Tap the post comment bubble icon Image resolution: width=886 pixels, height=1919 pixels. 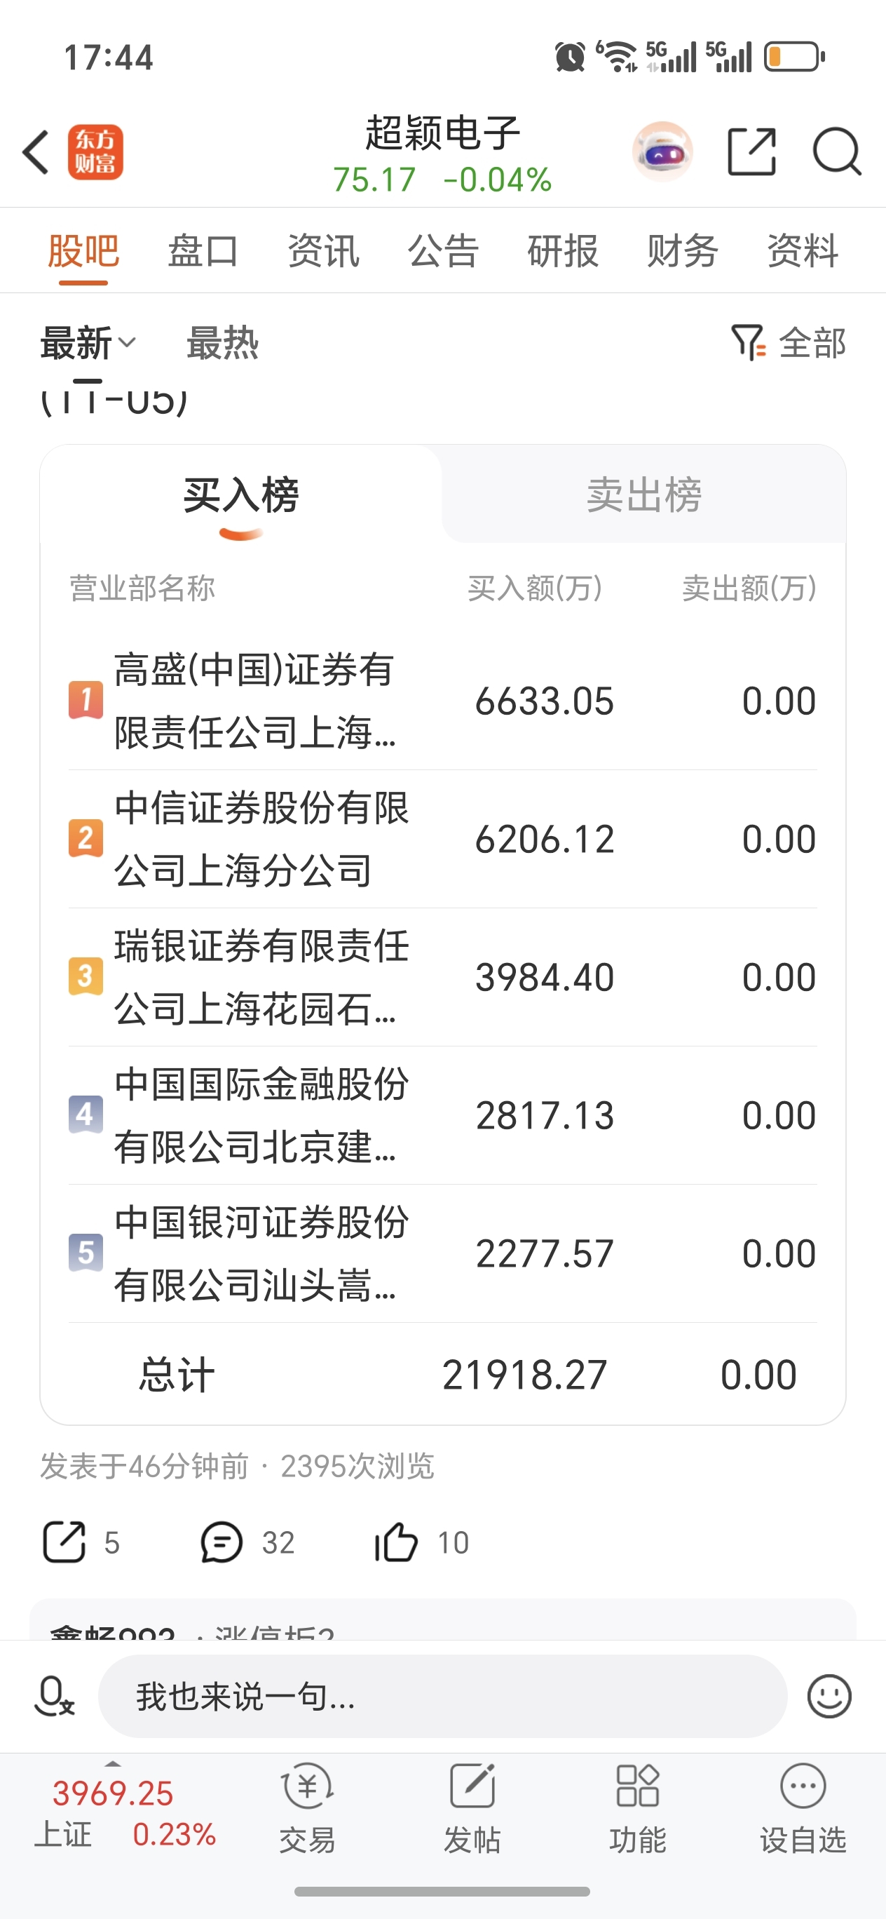221,1542
